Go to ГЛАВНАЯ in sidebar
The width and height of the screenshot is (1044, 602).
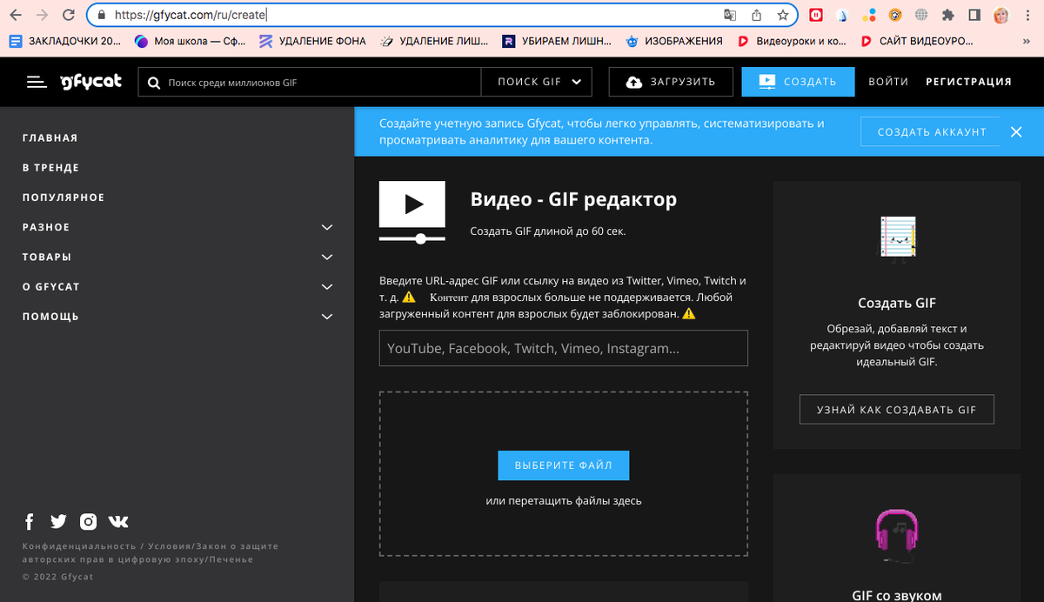click(x=50, y=138)
